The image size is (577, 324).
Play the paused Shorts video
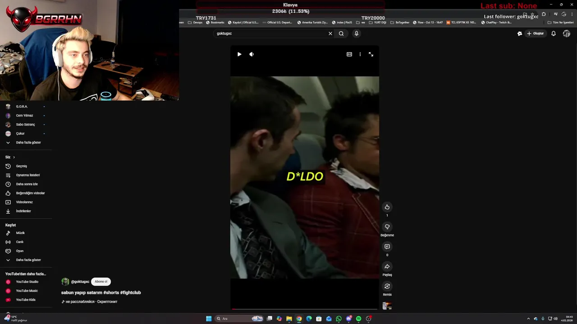pos(239,54)
